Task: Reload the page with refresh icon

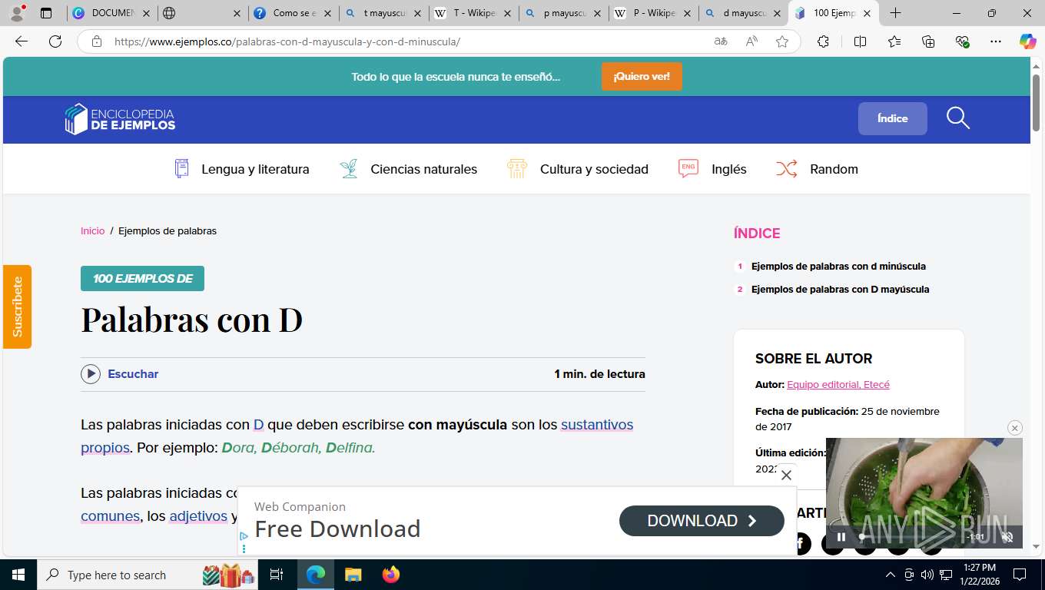Action: [x=55, y=41]
